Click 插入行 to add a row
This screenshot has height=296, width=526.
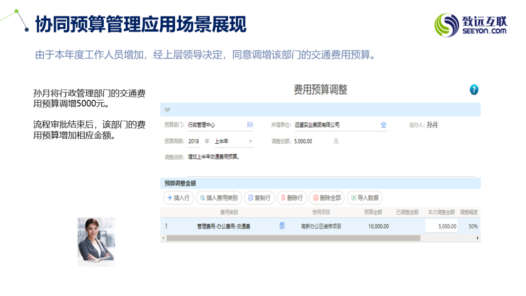(x=178, y=197)
